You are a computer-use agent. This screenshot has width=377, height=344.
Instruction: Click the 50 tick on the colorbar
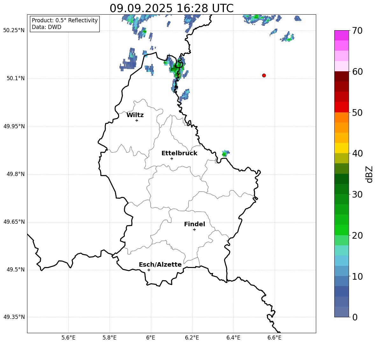click(357, 112)
